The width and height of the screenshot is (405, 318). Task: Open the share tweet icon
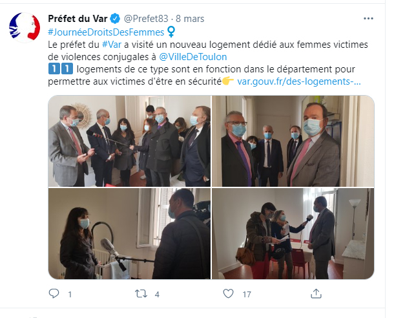point(316,293)
